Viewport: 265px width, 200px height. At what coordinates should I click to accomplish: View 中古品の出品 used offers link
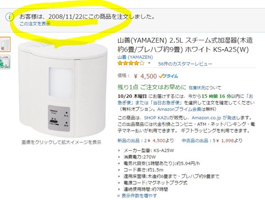198,141
